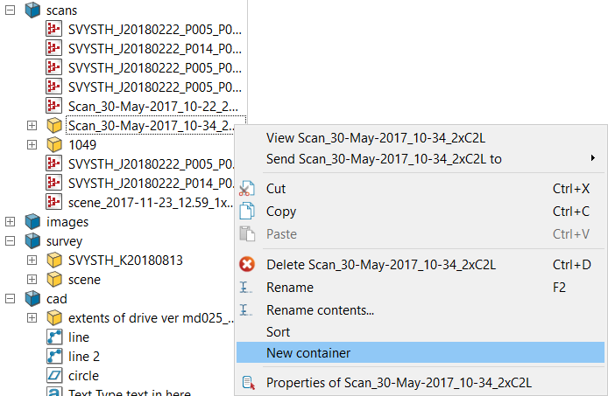The width and height of the screenshot is (608, 396).
Task: Click the Cut scissors icon
Action: point(247,189)
